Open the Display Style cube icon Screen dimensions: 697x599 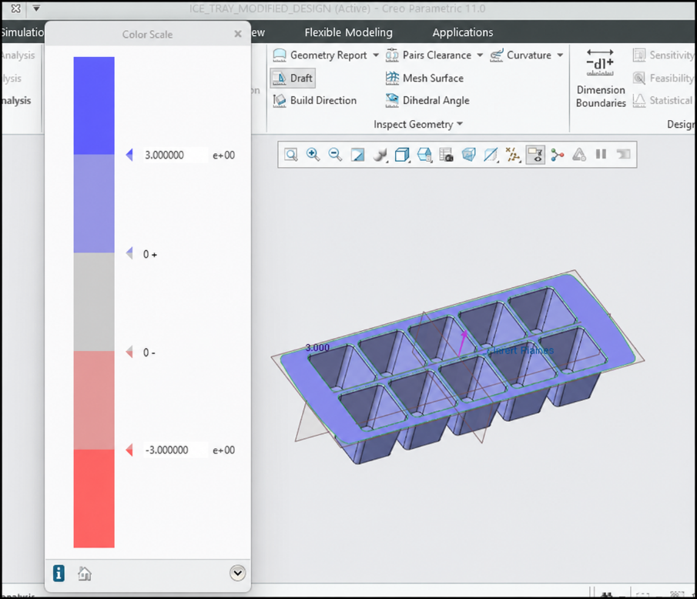pyautogui.click(x=402, y=155)
